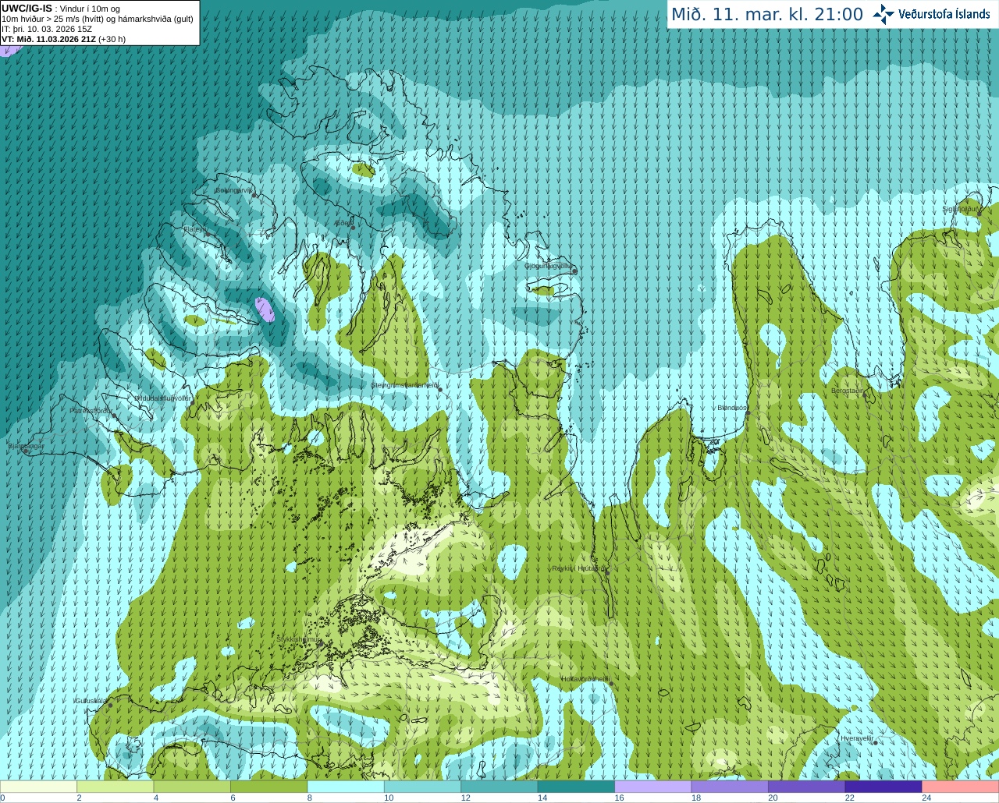Click the 6–8 m/s legend swatch

pos(269,787)
